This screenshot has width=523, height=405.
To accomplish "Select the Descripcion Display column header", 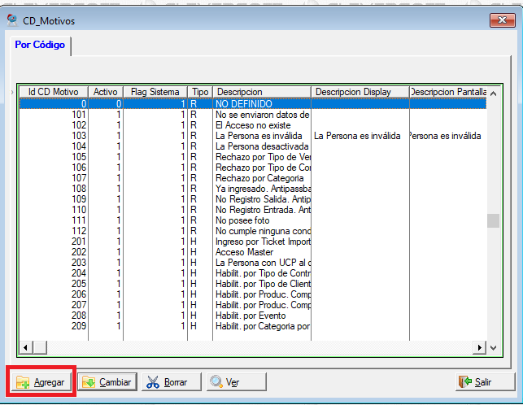I will click(359, 92).
